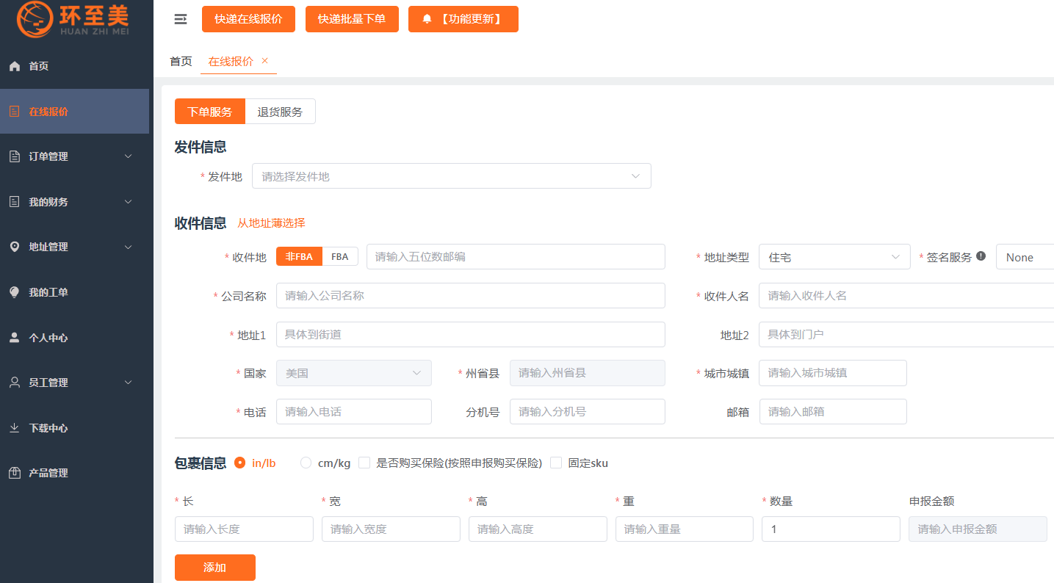Viewport: 1054px width, 583px height.
Task: Click the 我的工单 lightbulb icon
Action: (x=15, y=292)
